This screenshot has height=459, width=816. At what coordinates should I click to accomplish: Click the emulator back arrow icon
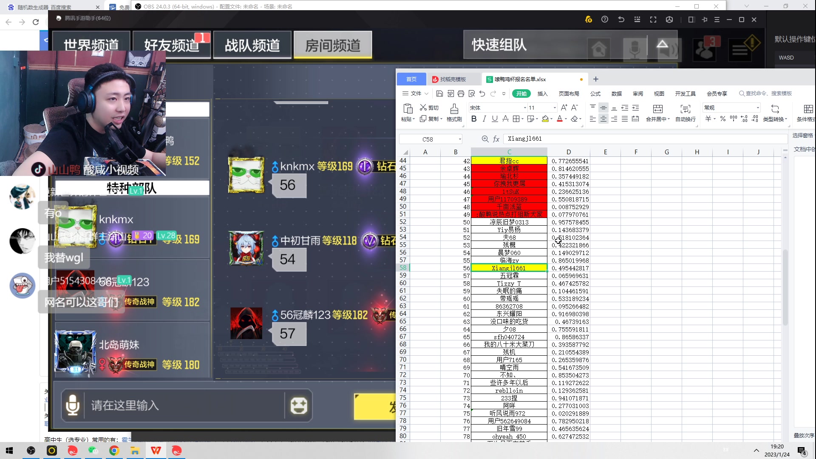click(x=621, y=20)
